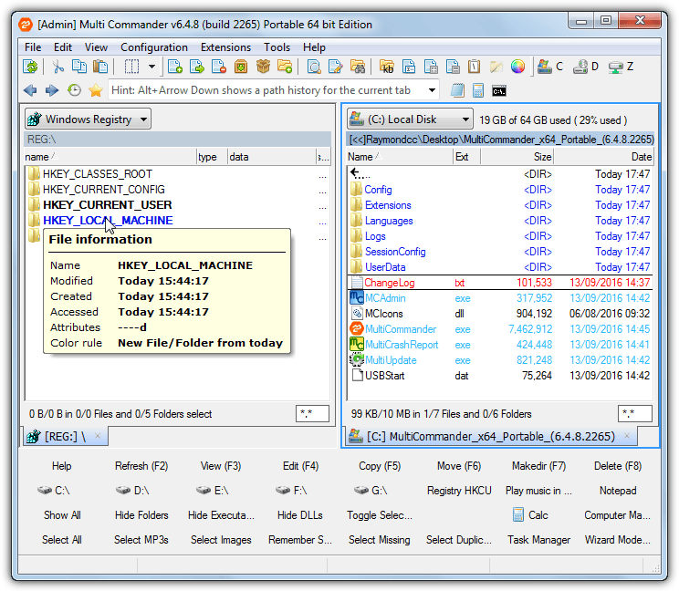Click the new folder icon with green plus
This screenshot has width=679, height=591.
(285, 67)
